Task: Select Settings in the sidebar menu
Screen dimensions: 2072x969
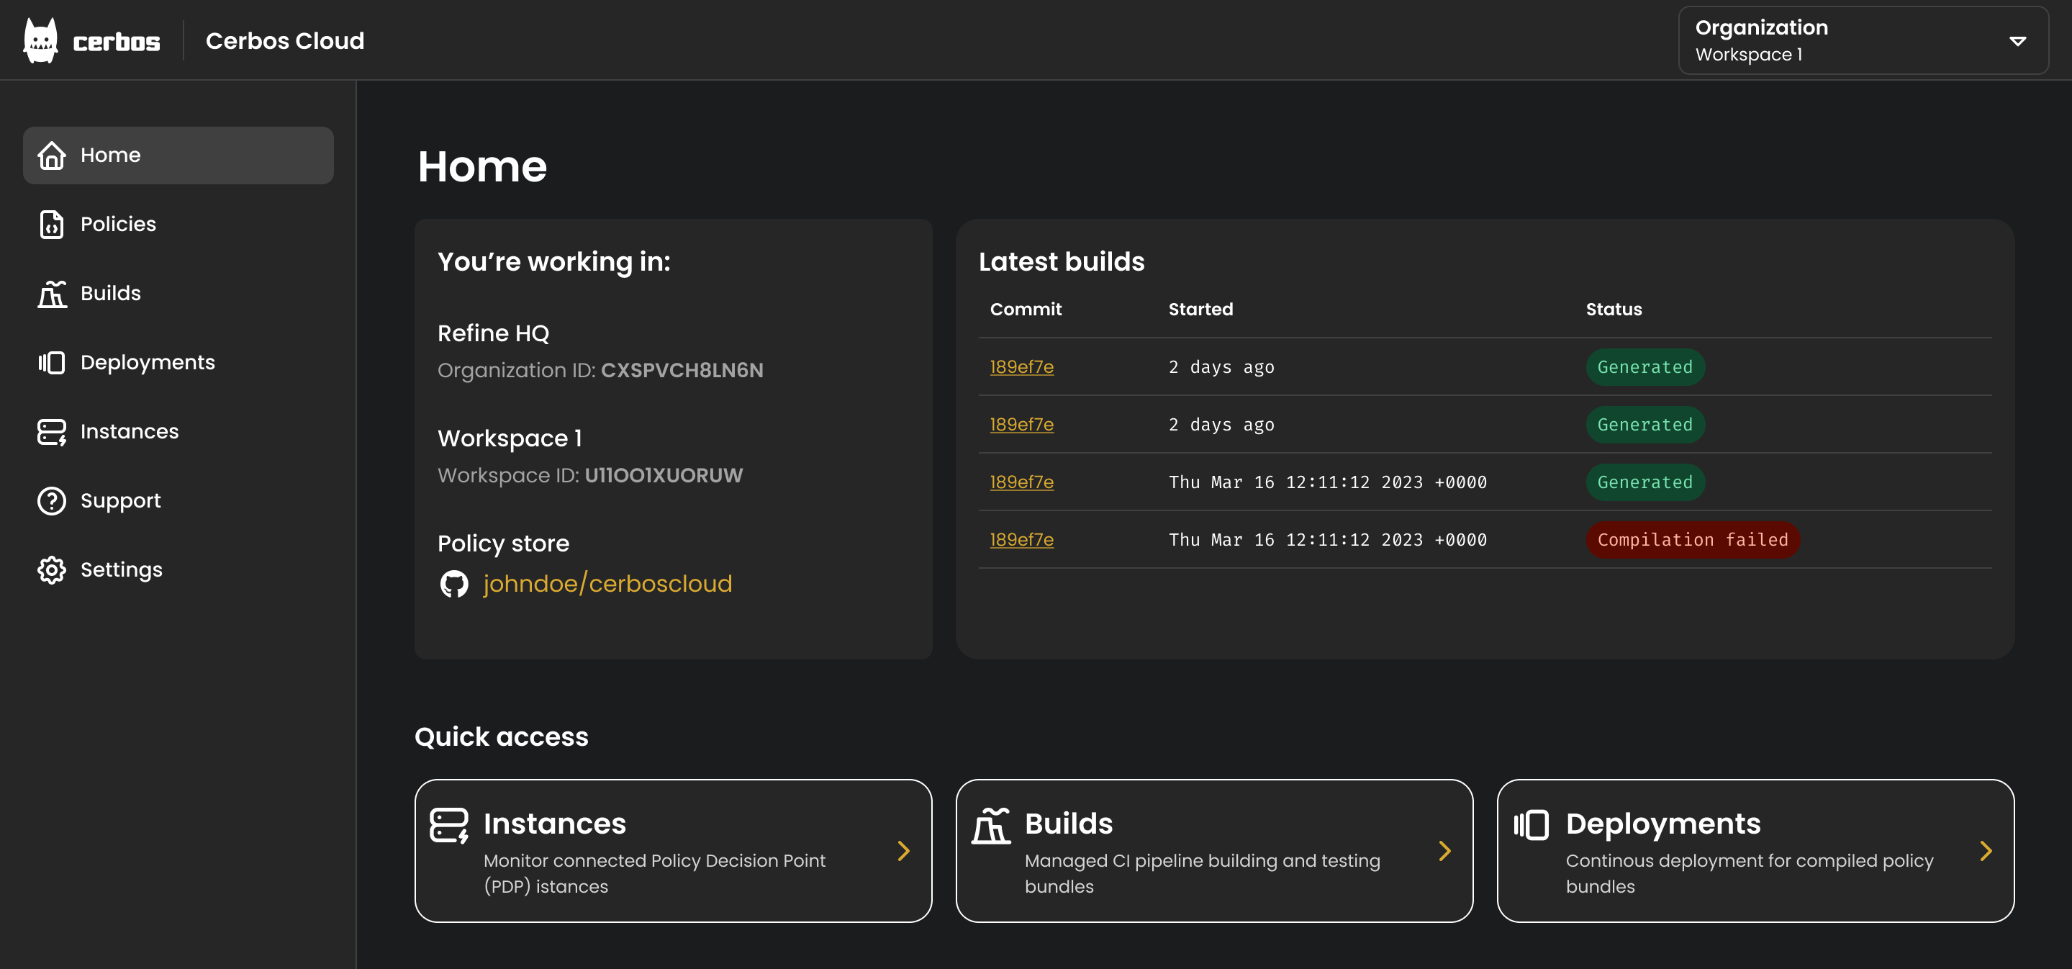Action: tap(122, 570)
